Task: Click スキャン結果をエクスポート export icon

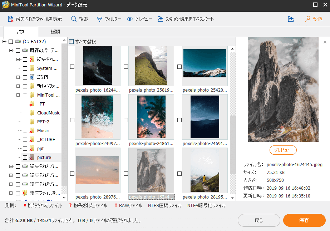Action: point(161,19)
